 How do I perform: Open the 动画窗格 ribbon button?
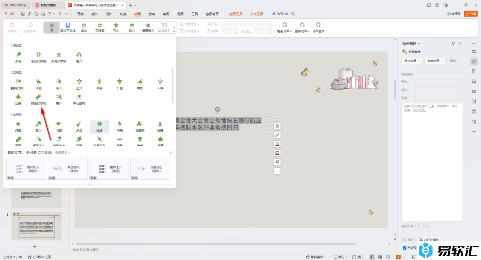click(x=318, y=27)
